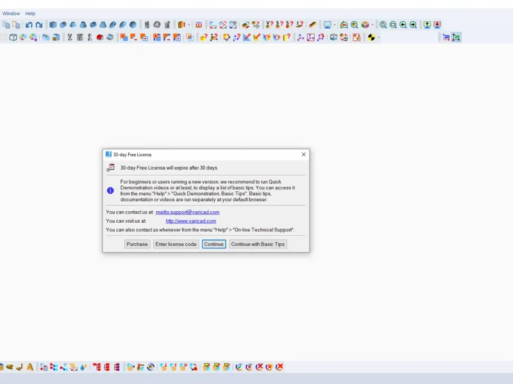Click the center of gravity black-yellow icon
This screenshot has height=384, width=513.
(371, 38)
